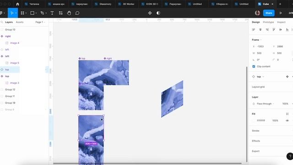Click the Share button
This screenshot has width=293, height=165.
[x=269, y=13]
